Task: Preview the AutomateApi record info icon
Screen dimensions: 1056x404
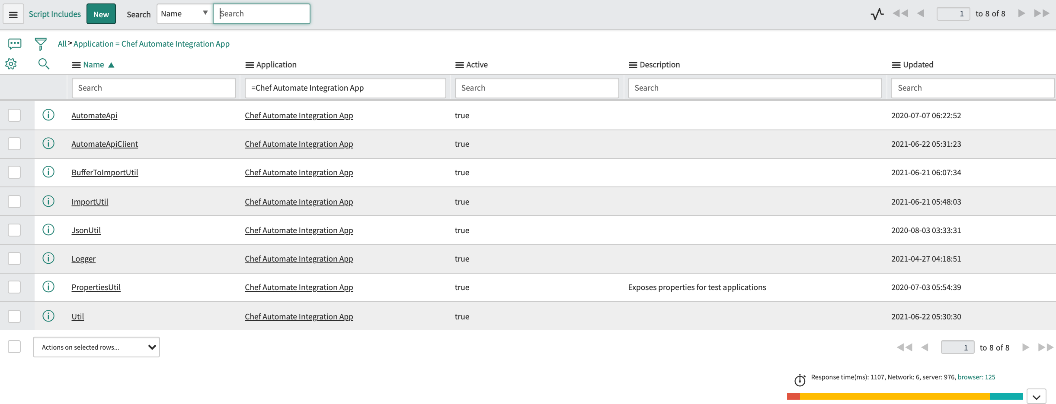Action: 48,115
